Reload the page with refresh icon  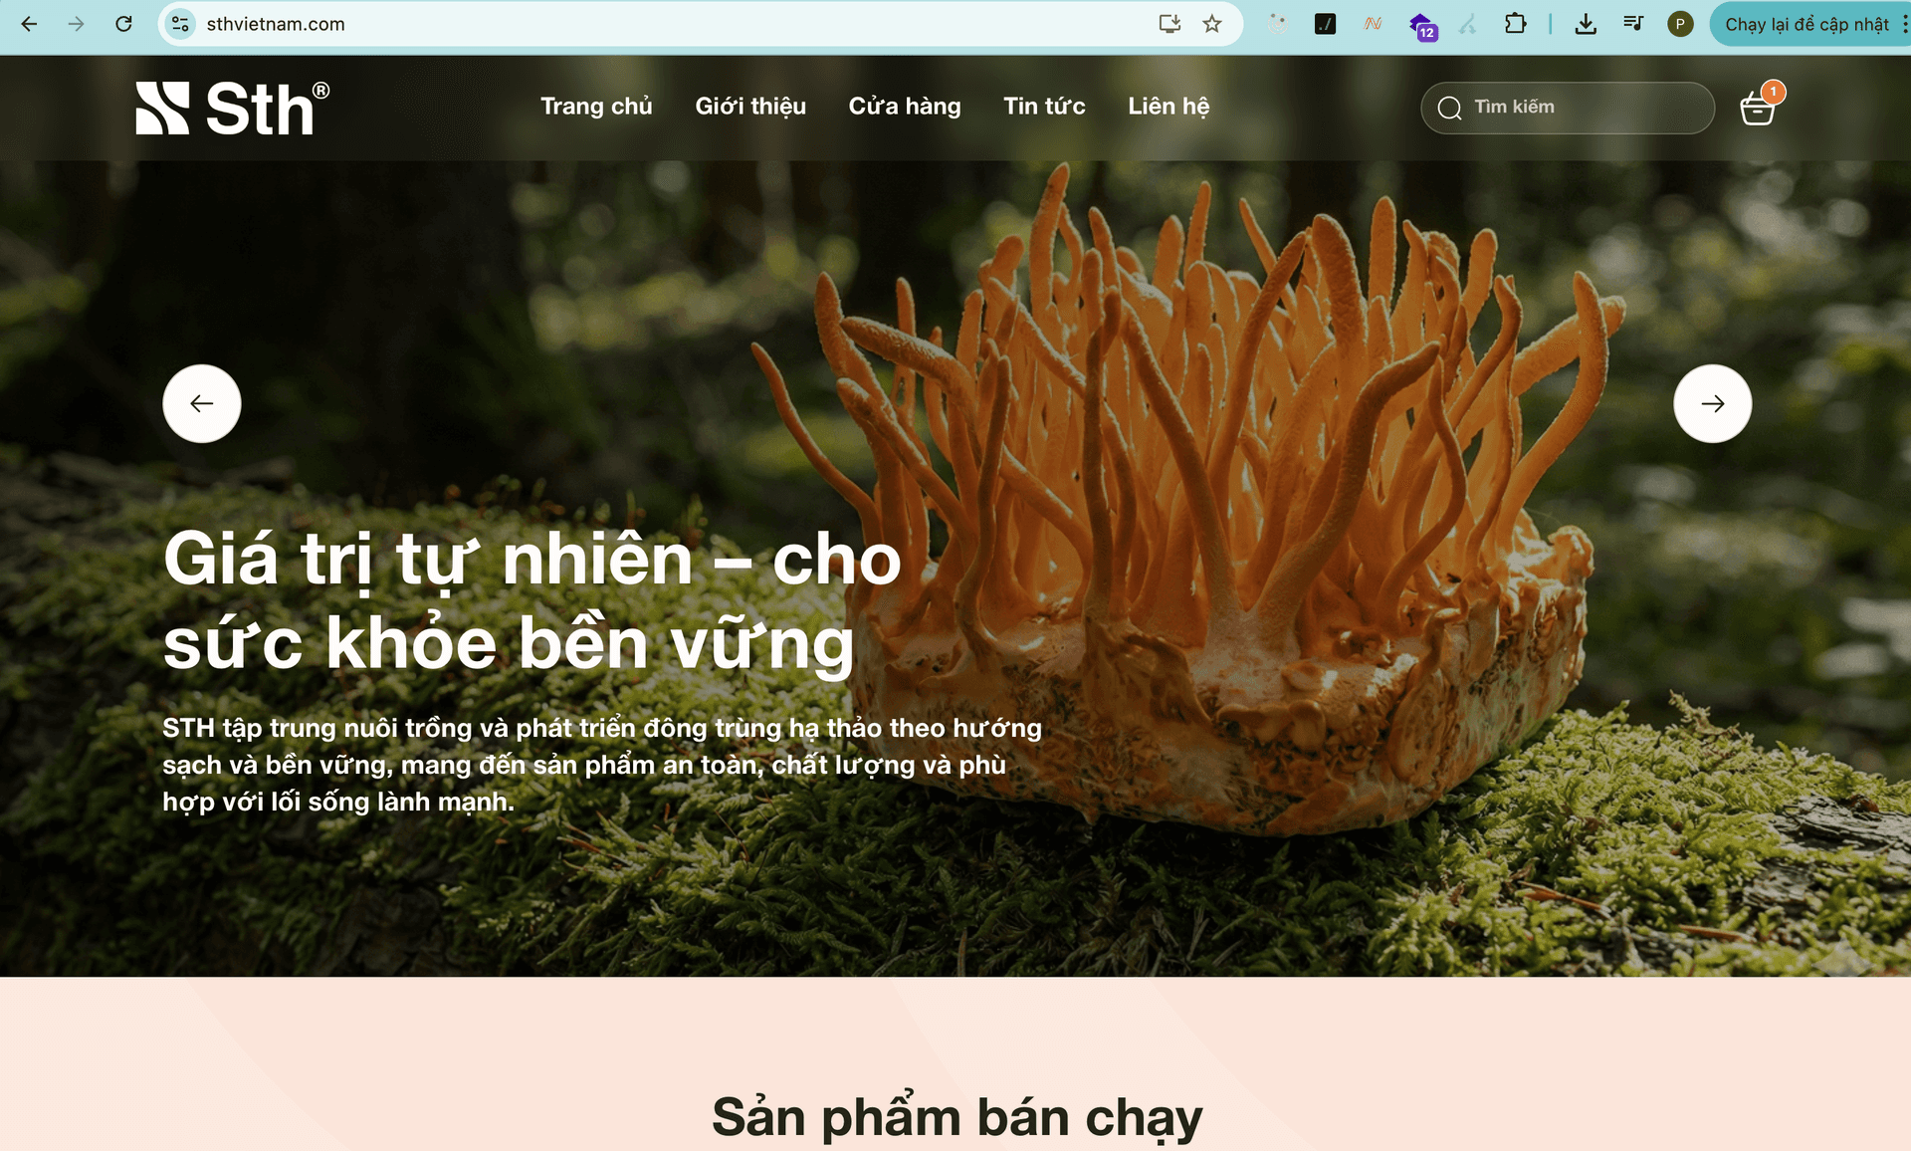pos(123,24)
